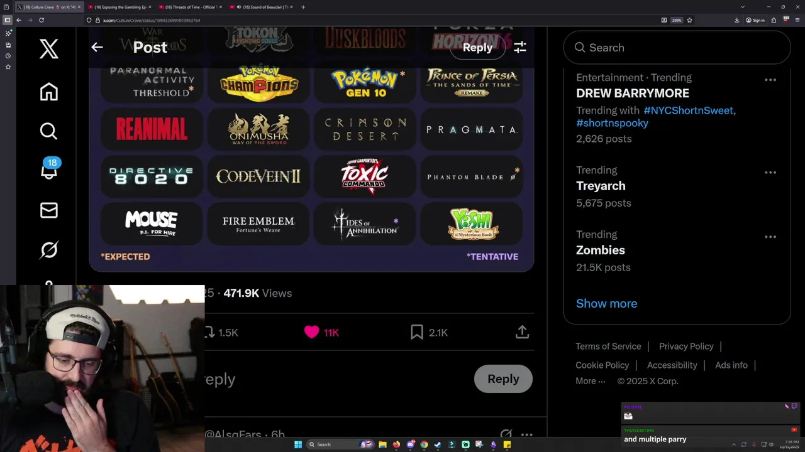805x452 pixels.
Task: Toggle bookmark showing 2.1K
Action: [429, 333]
